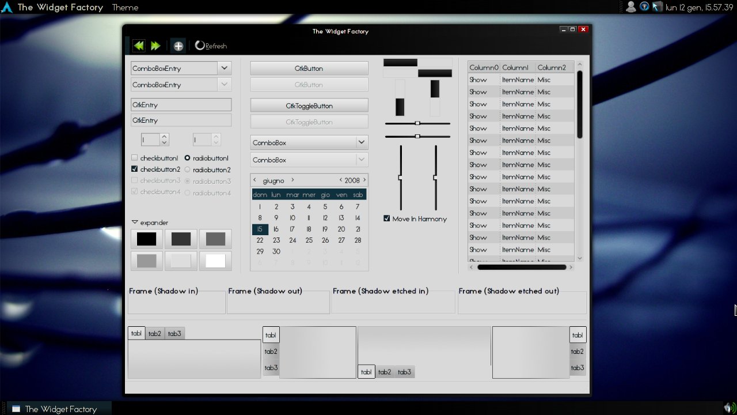Click the right vertical slider handle
Screen dimensions: 737x415
[x=435, y=178]
